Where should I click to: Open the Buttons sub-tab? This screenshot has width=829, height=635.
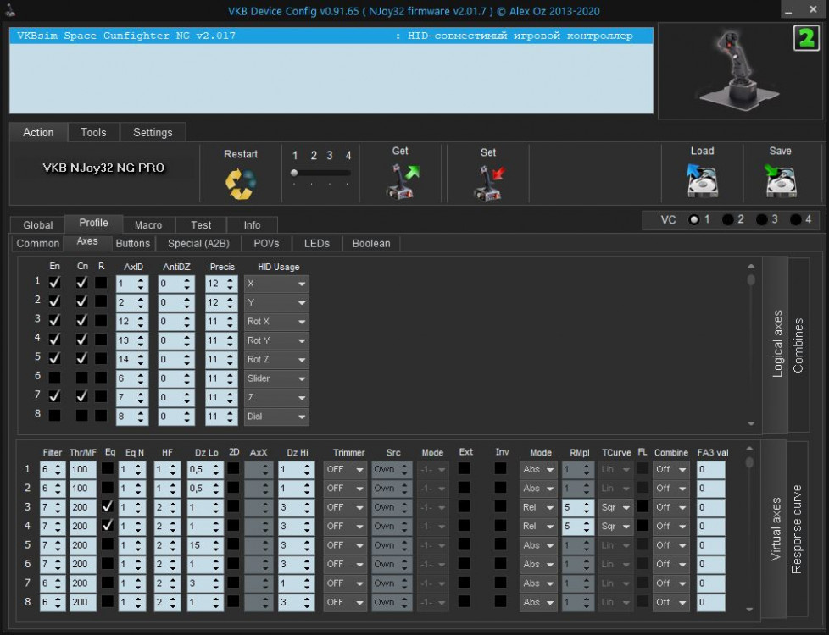pyautogui.click(x=133, y=243)
